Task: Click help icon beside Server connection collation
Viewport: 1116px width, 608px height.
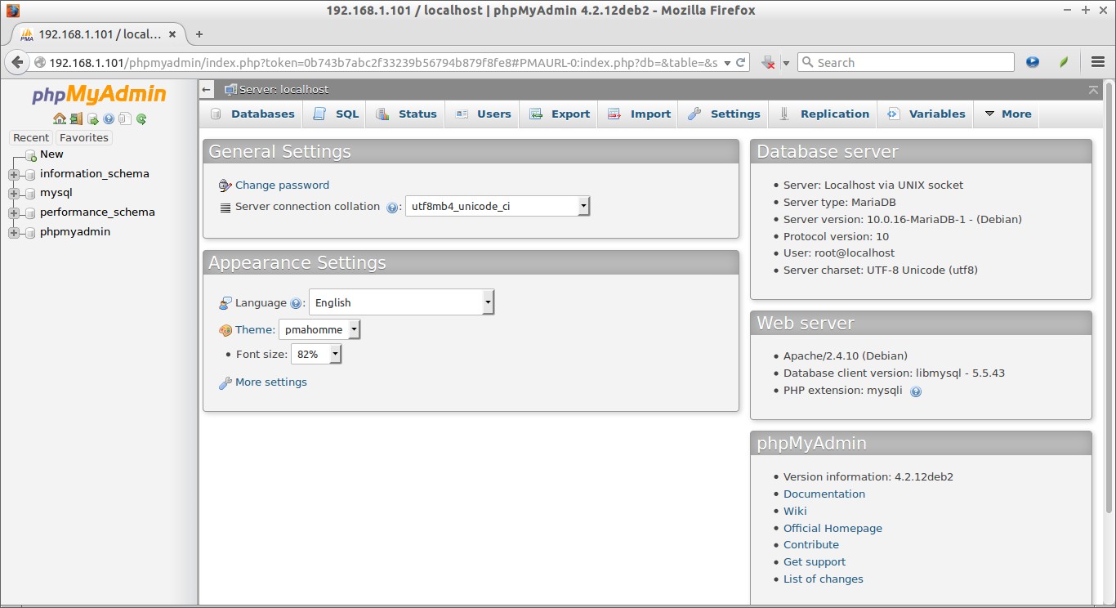Action: pyautogui.click(x=391, y=208)
